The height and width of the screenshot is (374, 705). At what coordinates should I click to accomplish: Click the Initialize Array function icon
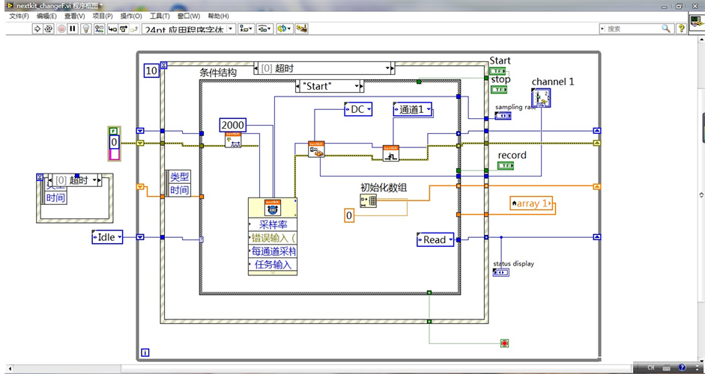(369, 200)
